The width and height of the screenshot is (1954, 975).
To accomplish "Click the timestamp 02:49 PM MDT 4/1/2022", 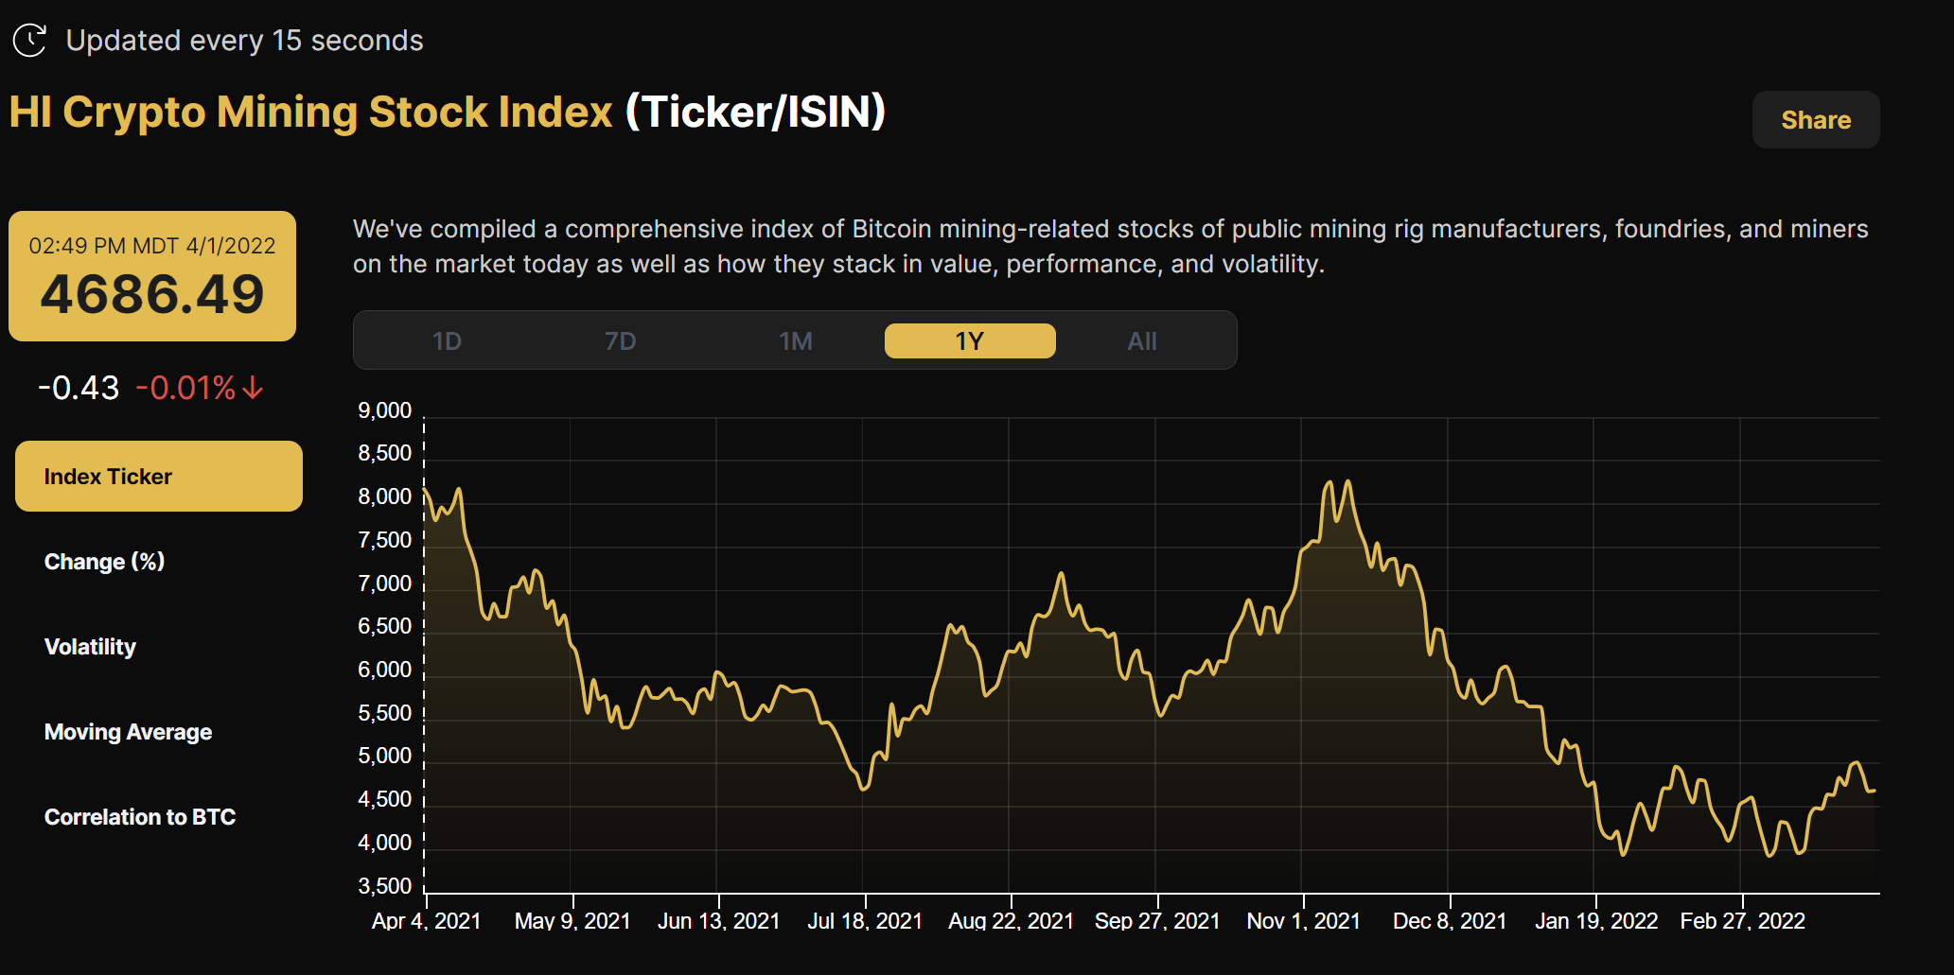I will tap(152, 246).
